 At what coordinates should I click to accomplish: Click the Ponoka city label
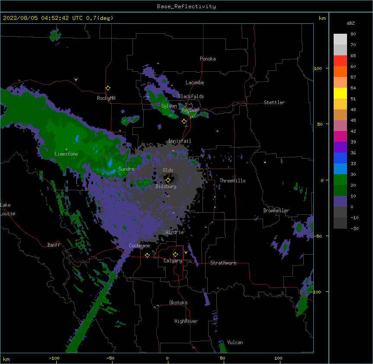pyautogui.click(x=208, y=59)
